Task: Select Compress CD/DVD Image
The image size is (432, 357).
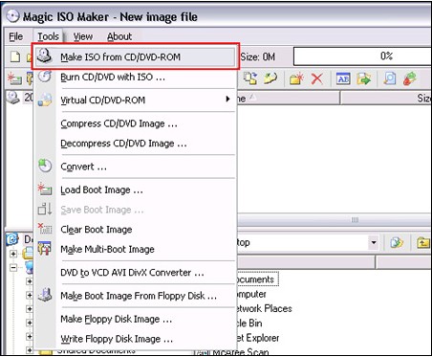Action: click(x=135, y=123)
